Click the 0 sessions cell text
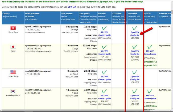Screen dimensions: 173x112 pos(73,71)
